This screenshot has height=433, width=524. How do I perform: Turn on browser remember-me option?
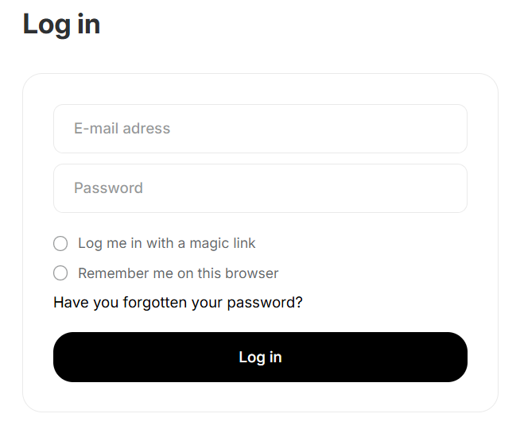tap(60, 273)
